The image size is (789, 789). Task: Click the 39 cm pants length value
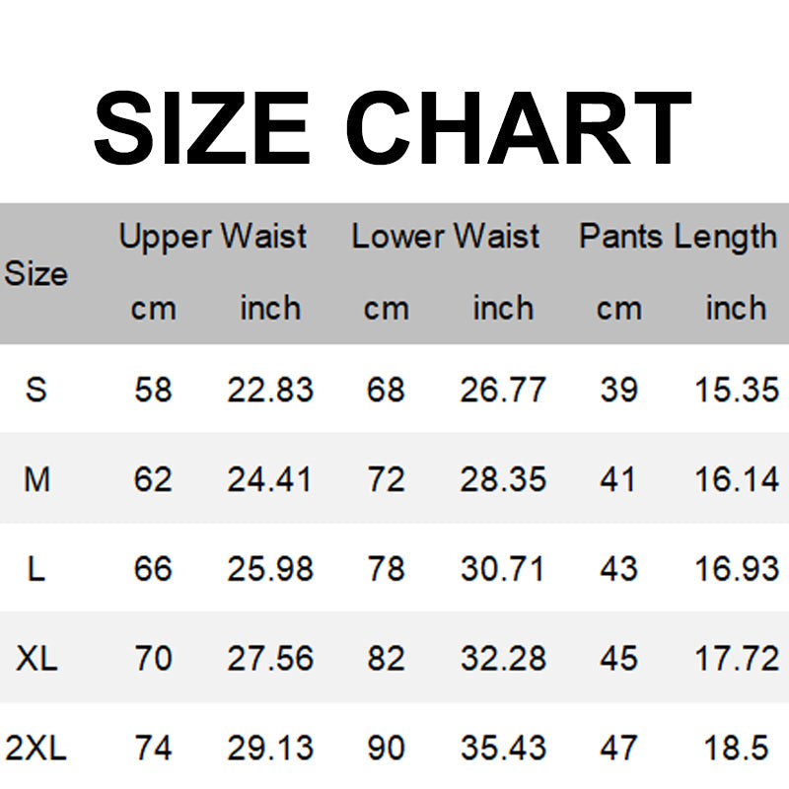[x=618, y=390]
